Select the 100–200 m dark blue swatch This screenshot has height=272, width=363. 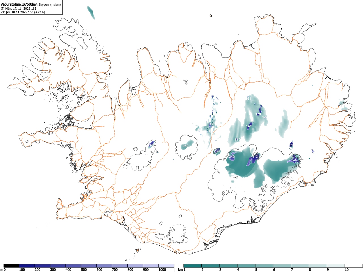[27, 266]
